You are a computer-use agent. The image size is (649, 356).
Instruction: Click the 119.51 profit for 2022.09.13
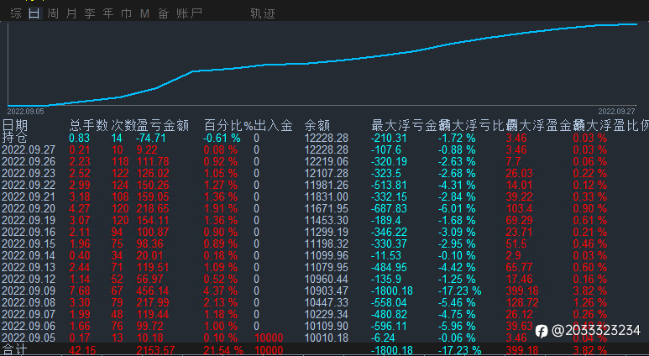point(153,267)
